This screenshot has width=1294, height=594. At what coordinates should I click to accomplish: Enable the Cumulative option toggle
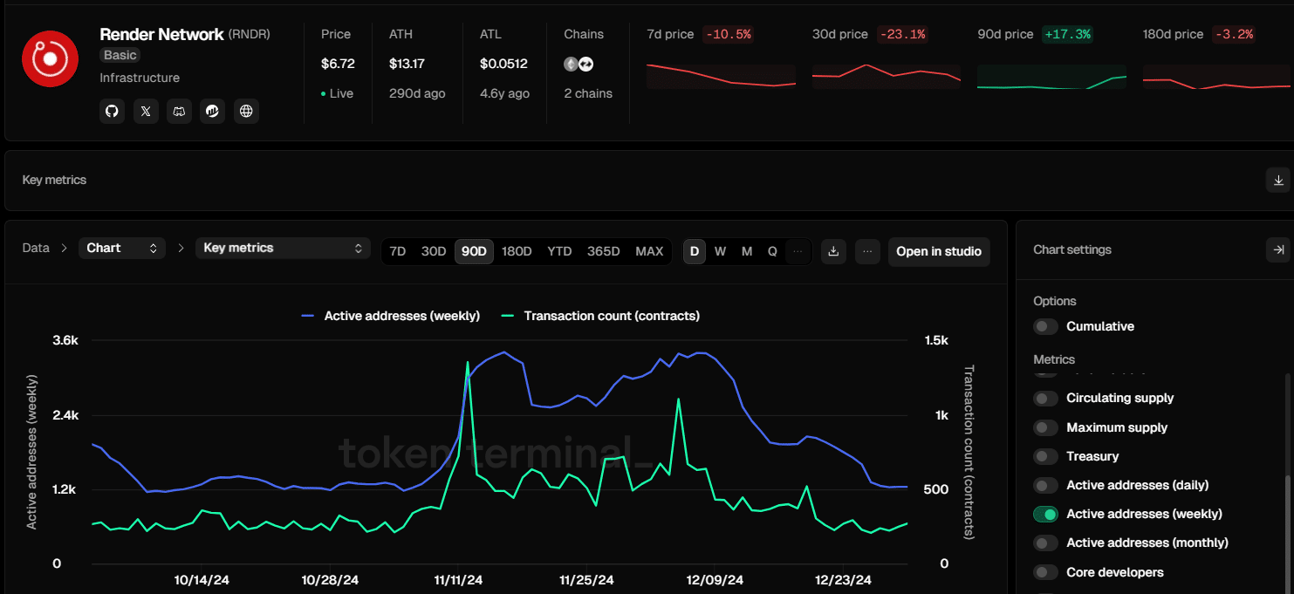(1045, 326)
